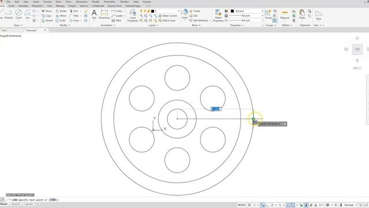Click the Leader annotation tool

(117, 16)
